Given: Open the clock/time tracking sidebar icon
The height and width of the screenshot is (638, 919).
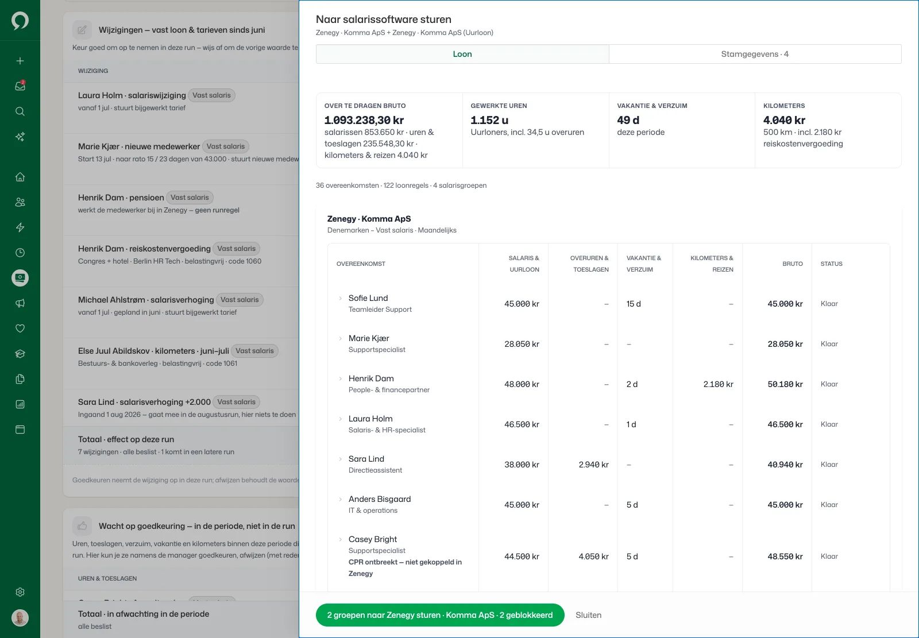Looking at the screenshot, I should pos(20,253).
